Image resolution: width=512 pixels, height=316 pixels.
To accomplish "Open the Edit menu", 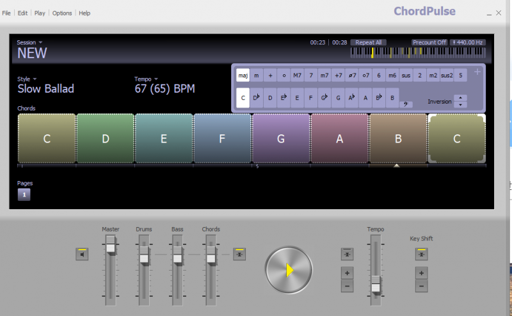I will [22, 13].
